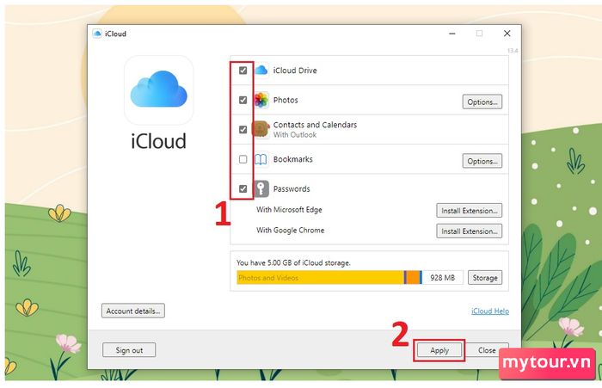Click the 'Passwords' label
Image resolution: width=602 pixels, height=388 pixels.
pyautogui.click(x=292, y=188)
